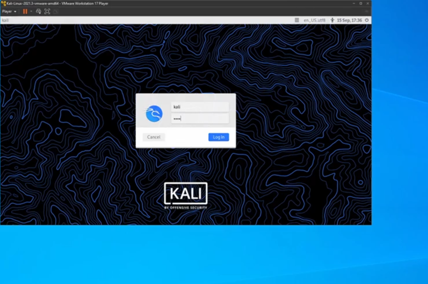Open the Player menu in VMware
Screen dimensions: 428x284
pos(9,12)
